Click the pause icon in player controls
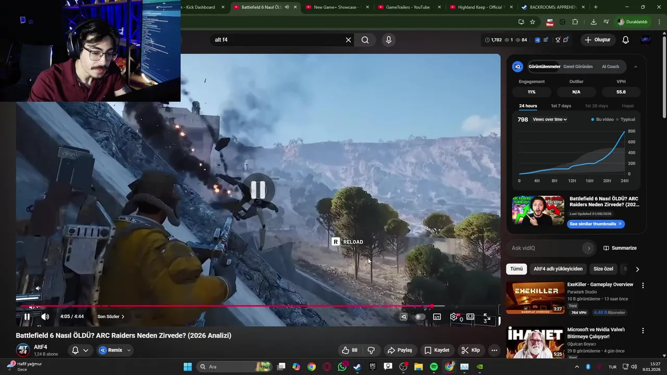Screen dimensions: 667x375 27,316
